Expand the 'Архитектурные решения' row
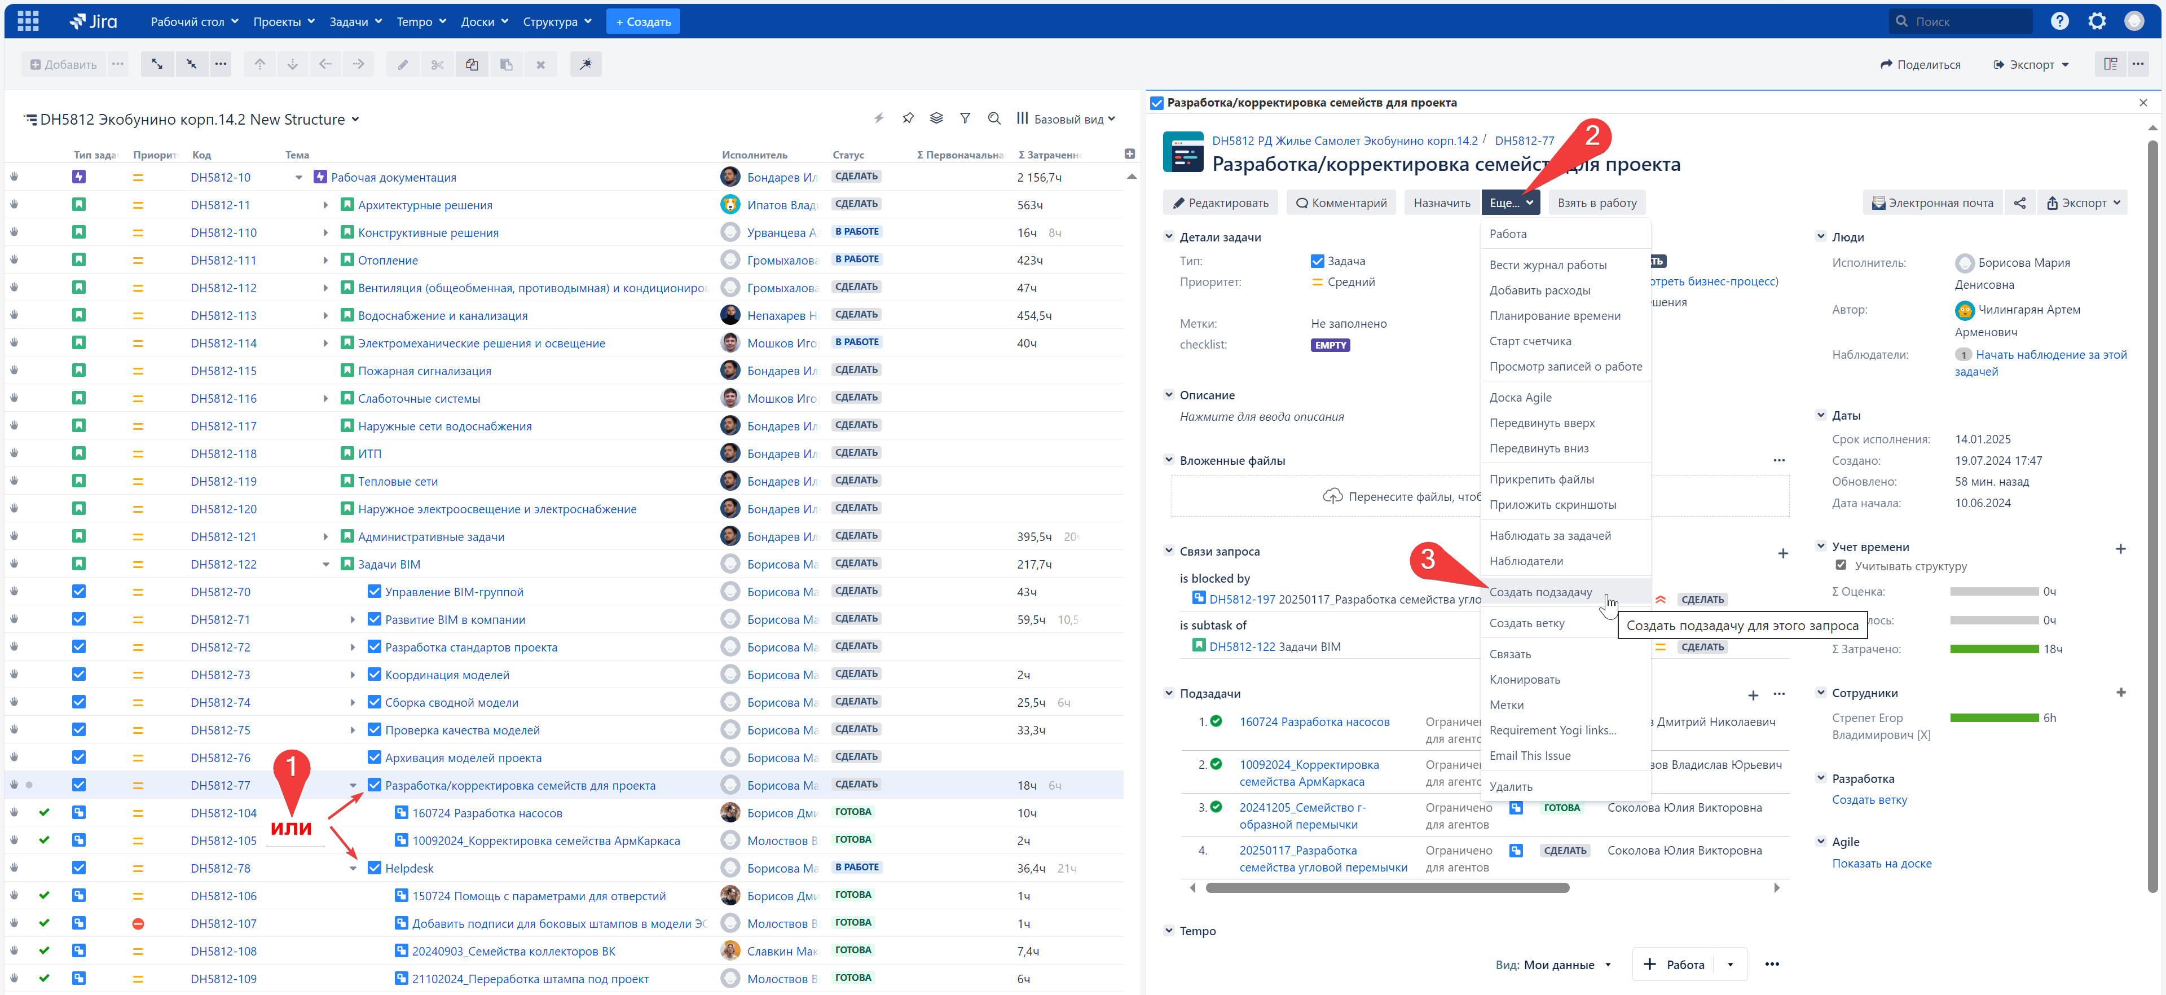The image size is (2166, 995). [325, 205]
